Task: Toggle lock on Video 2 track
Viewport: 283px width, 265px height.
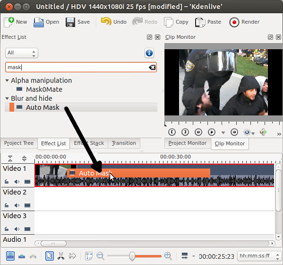Action: click(x=7, y=205)
